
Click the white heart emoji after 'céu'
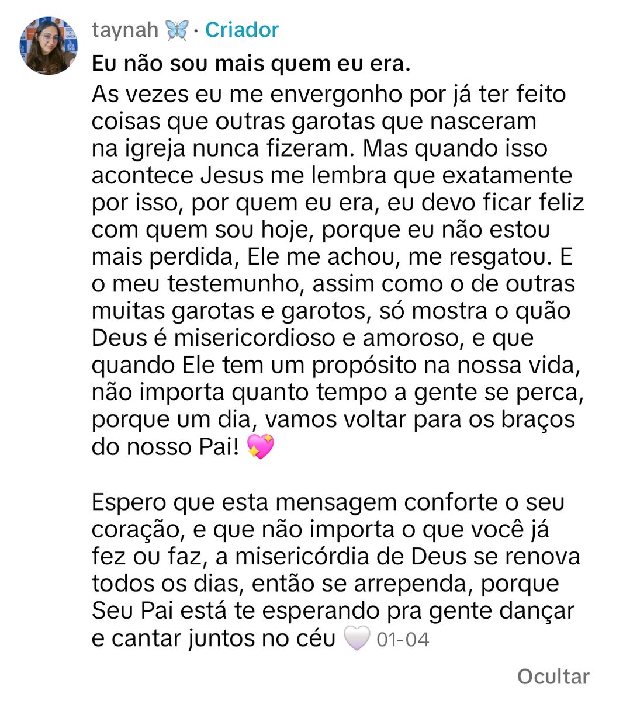pos(357,638)
